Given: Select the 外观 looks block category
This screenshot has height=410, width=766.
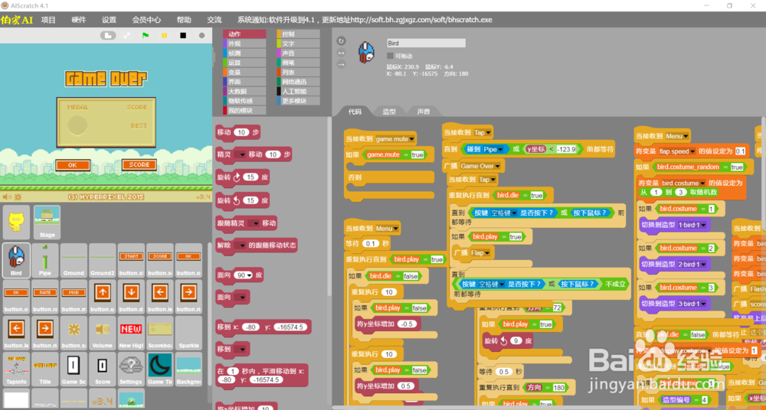Looking at the screenshot, I should tap(244, 44).
